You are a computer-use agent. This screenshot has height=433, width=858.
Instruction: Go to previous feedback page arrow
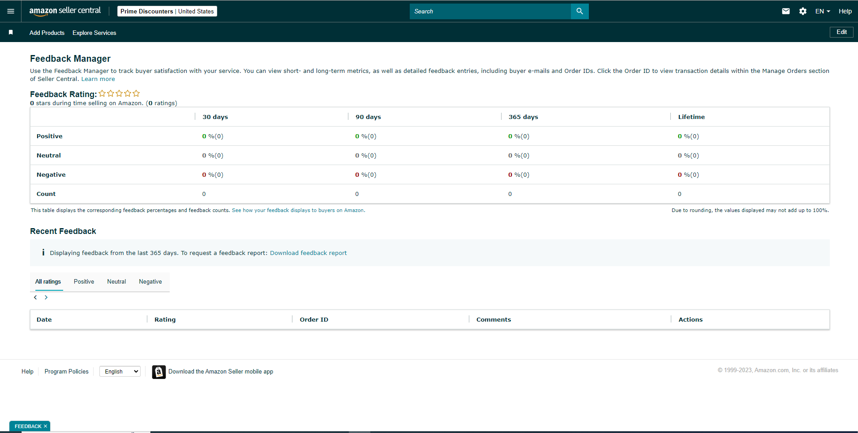tap(35, 297)
